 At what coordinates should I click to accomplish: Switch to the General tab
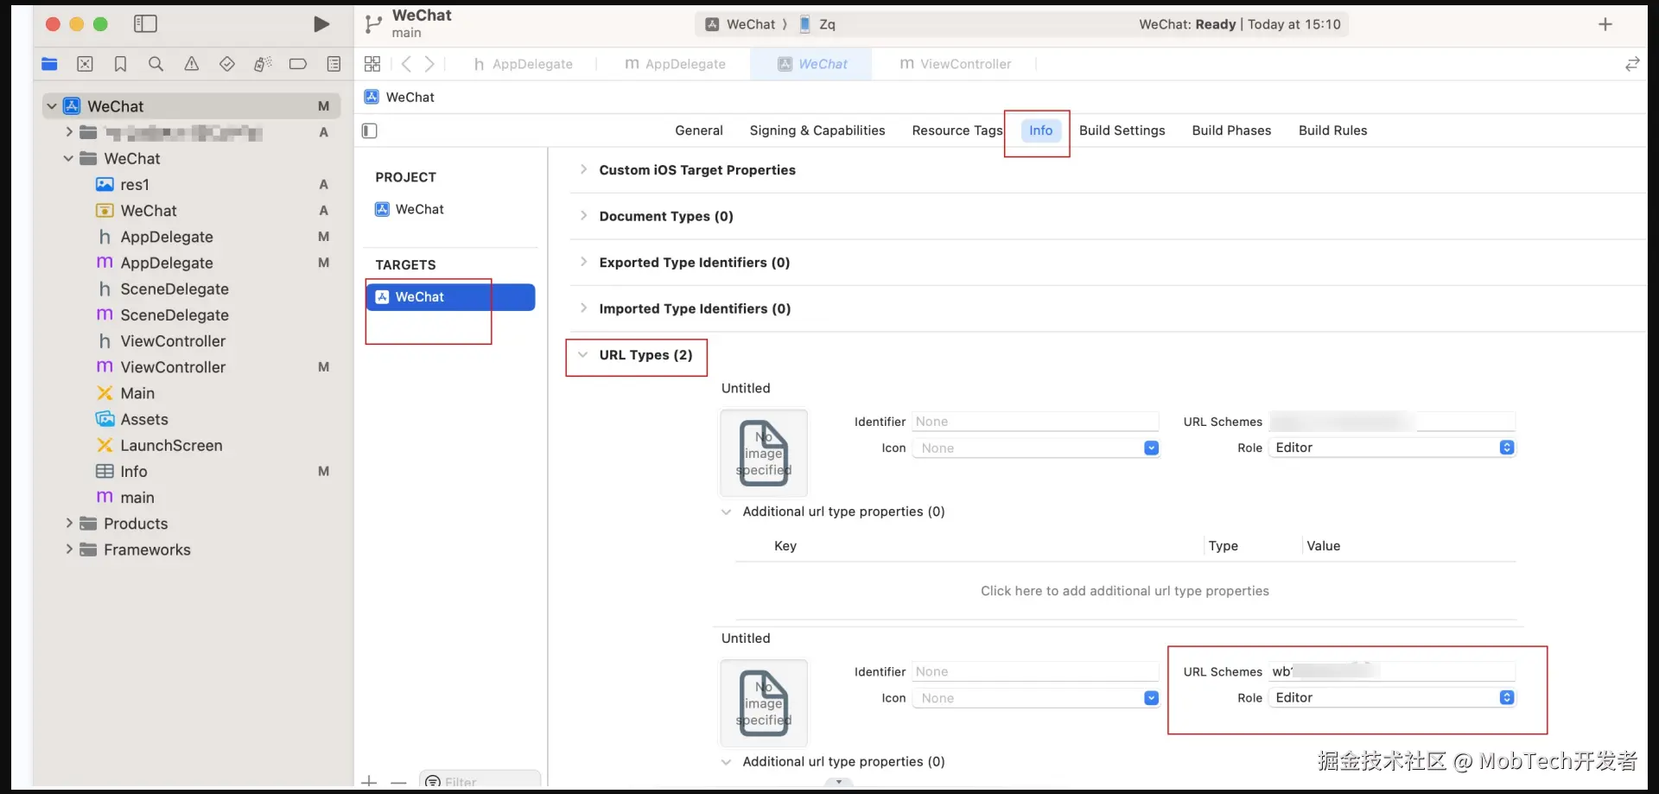tap(699, 130)
